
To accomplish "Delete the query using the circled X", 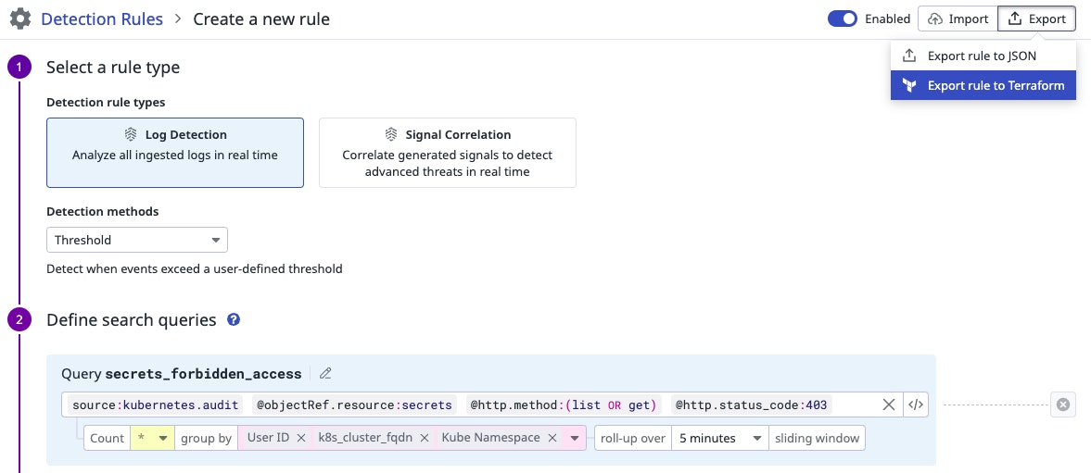I will (1063, 405).
